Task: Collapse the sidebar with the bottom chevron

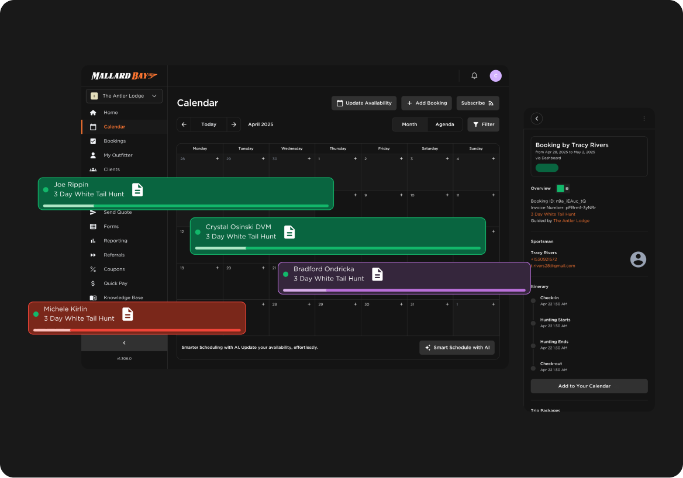Action: 124,343
